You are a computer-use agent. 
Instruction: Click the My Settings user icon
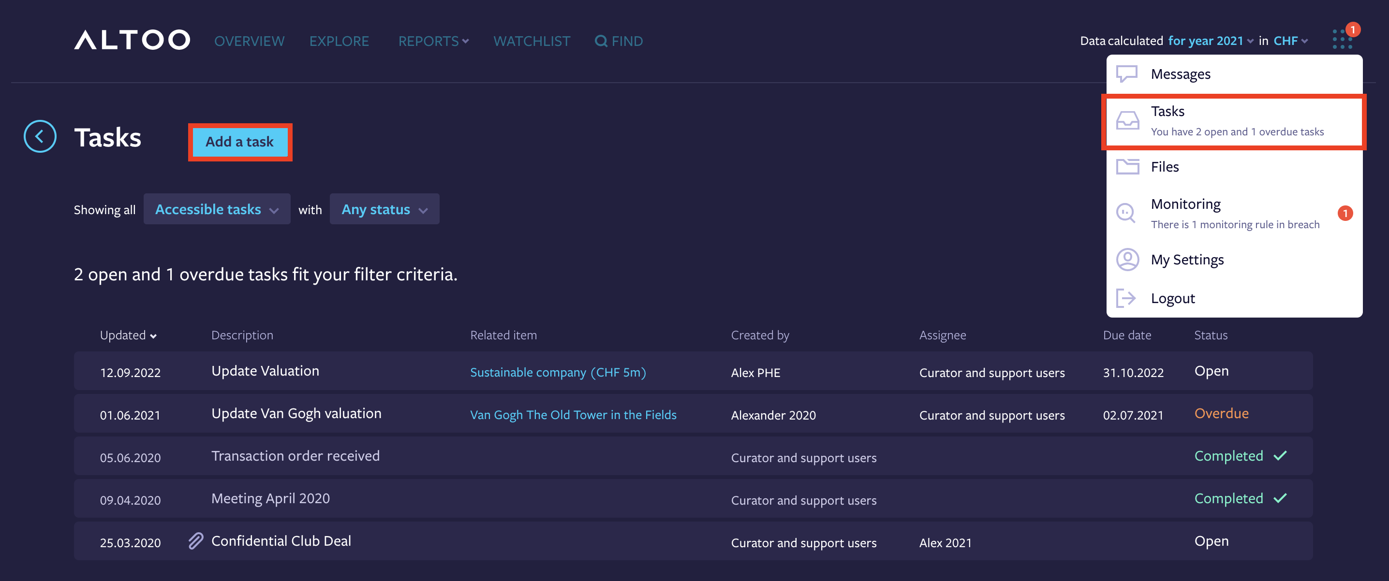[x=1127, y=259]
